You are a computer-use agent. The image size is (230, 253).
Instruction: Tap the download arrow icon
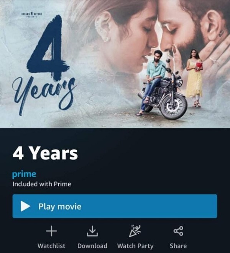(92, 231)
